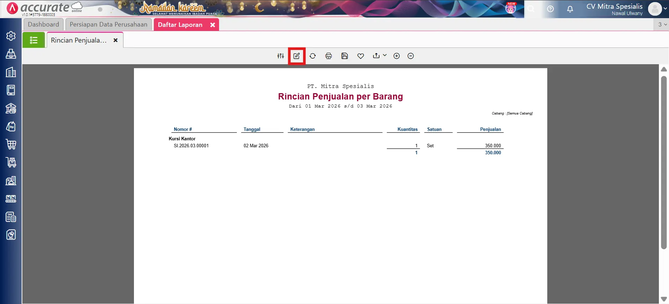Click the vertical scrollbar down arrow

(664, 299)
